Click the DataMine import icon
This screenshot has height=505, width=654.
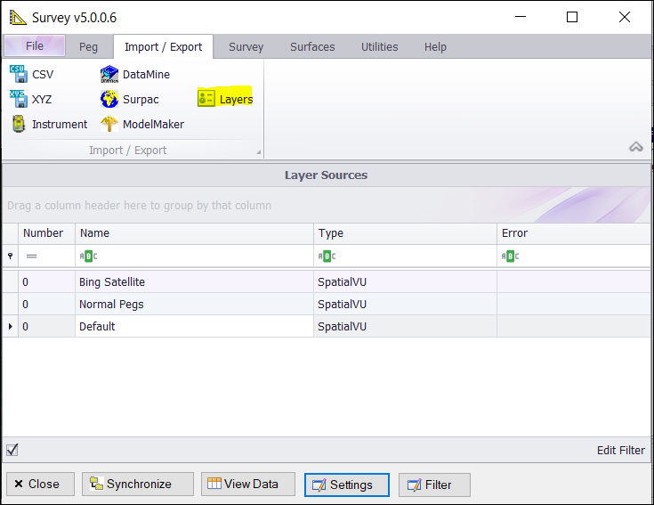109,74
